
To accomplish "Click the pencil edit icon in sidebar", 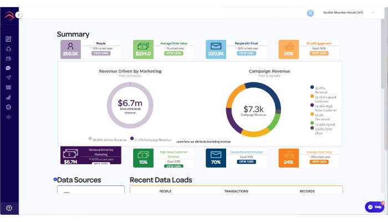I will [x=8, y=39].
